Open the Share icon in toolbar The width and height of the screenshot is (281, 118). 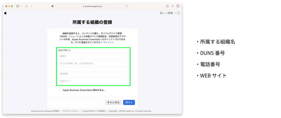(x=167, y=6)
